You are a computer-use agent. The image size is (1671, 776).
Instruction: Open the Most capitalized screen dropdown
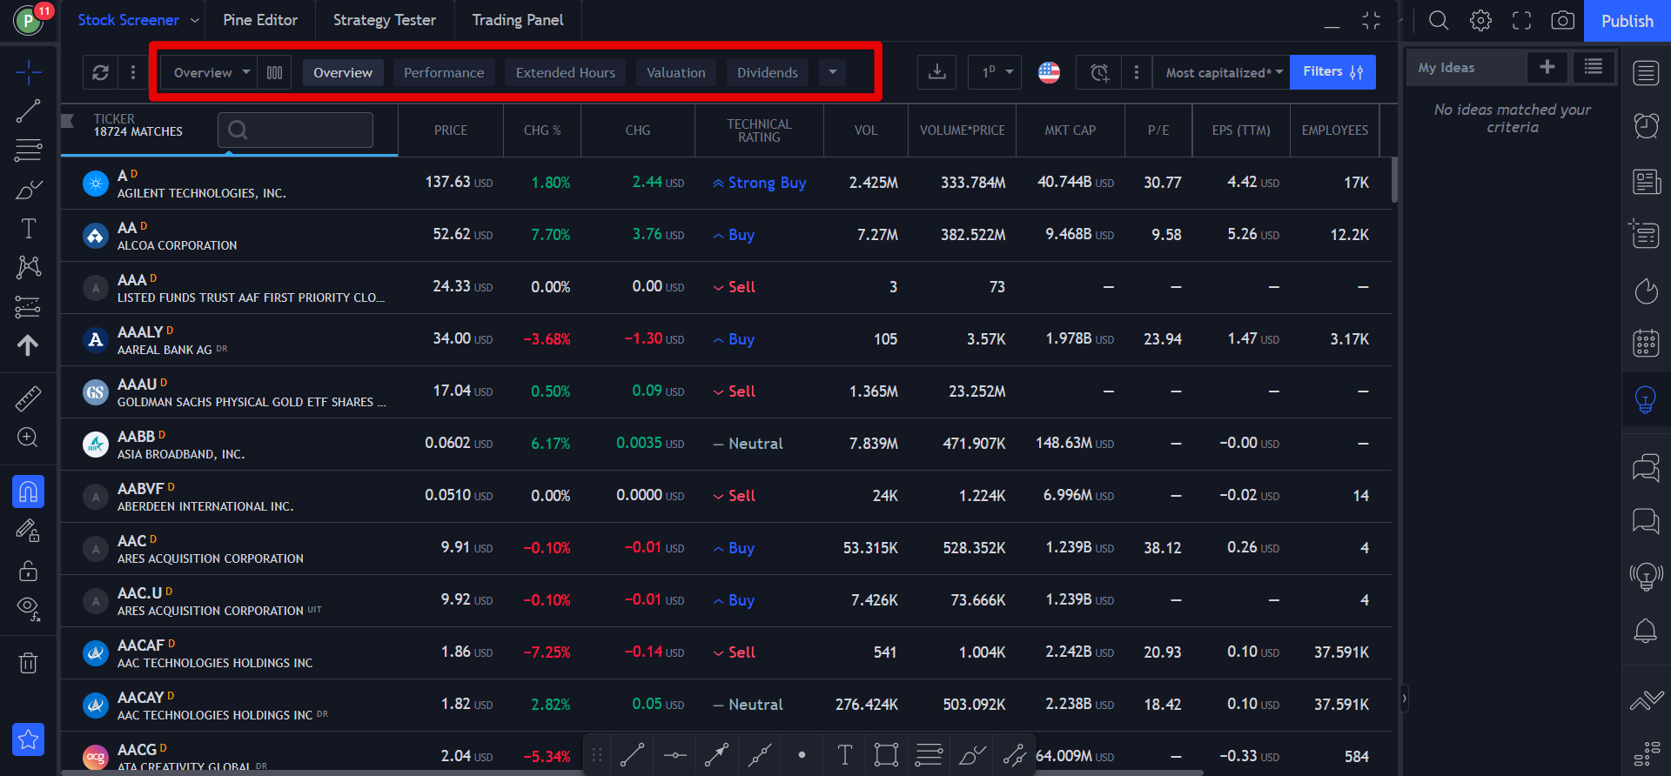(x=1224, y=72)
